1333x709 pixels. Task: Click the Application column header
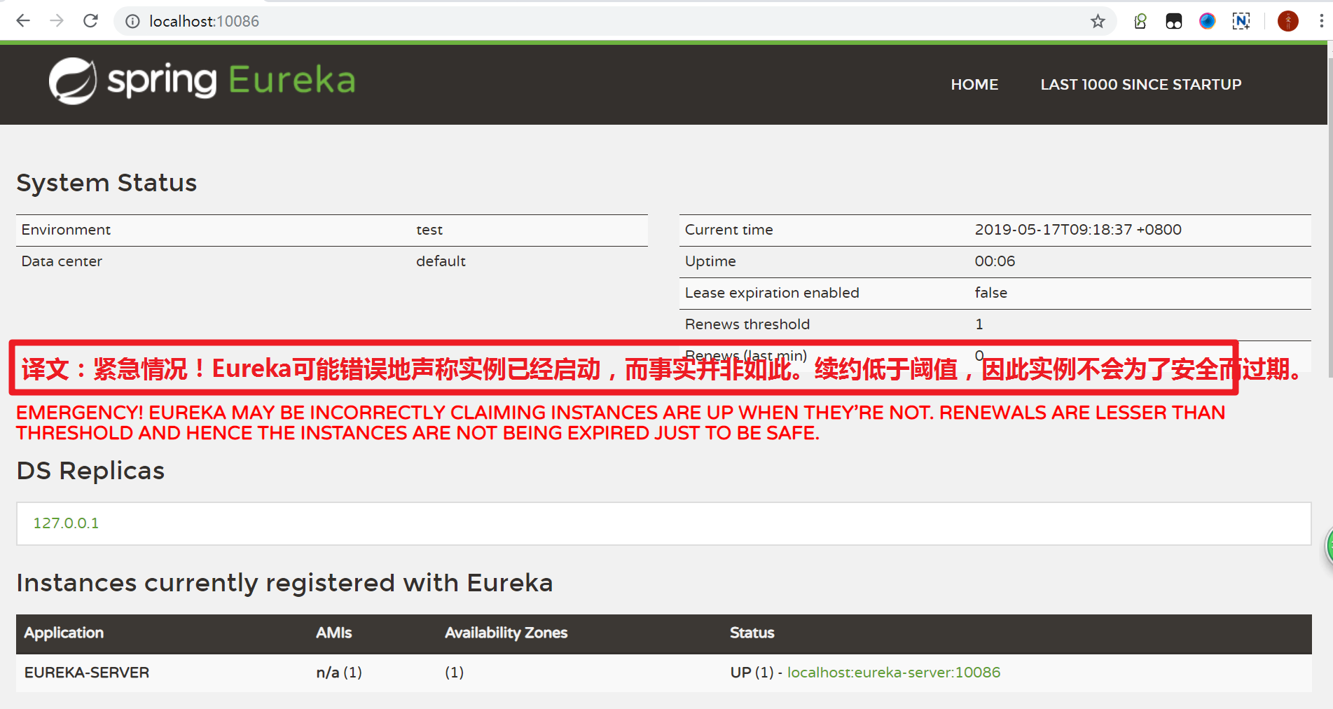point(64,633)
